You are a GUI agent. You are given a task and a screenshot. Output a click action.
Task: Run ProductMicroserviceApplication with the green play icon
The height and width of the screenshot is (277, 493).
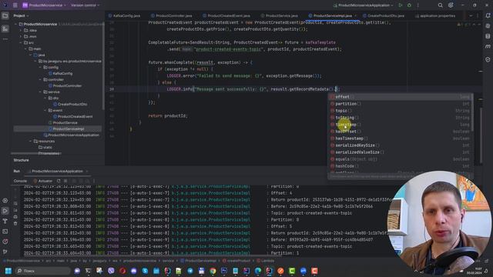pyautogui.click(x=401, y=5)
